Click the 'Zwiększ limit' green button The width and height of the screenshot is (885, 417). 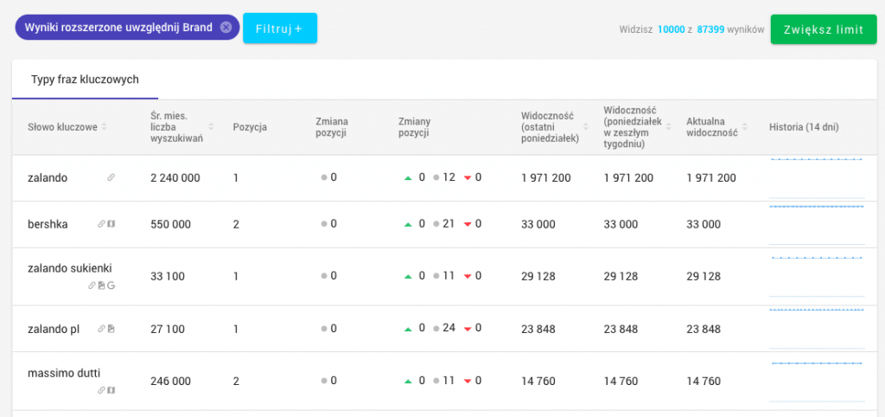[824, 29]
